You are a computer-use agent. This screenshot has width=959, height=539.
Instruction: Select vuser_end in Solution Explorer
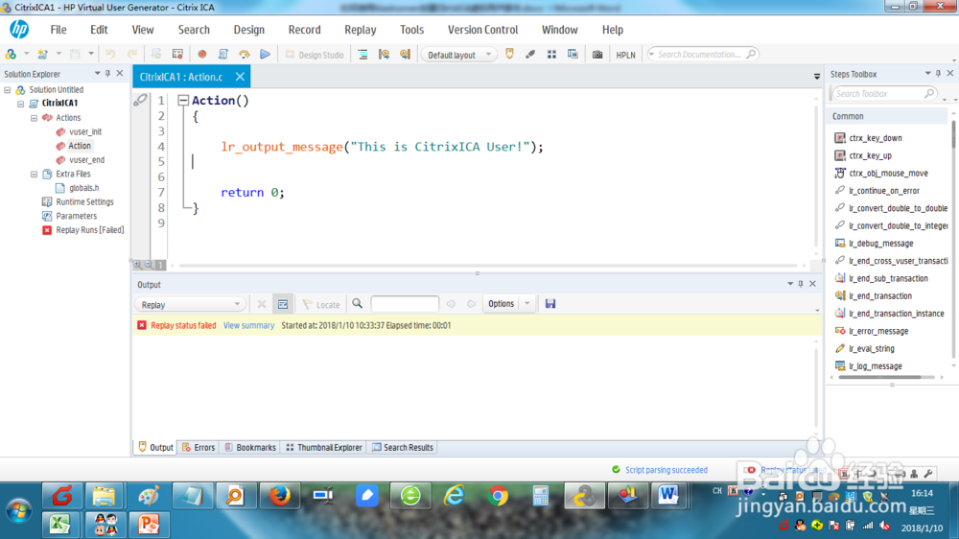click(x=86, y=159)
